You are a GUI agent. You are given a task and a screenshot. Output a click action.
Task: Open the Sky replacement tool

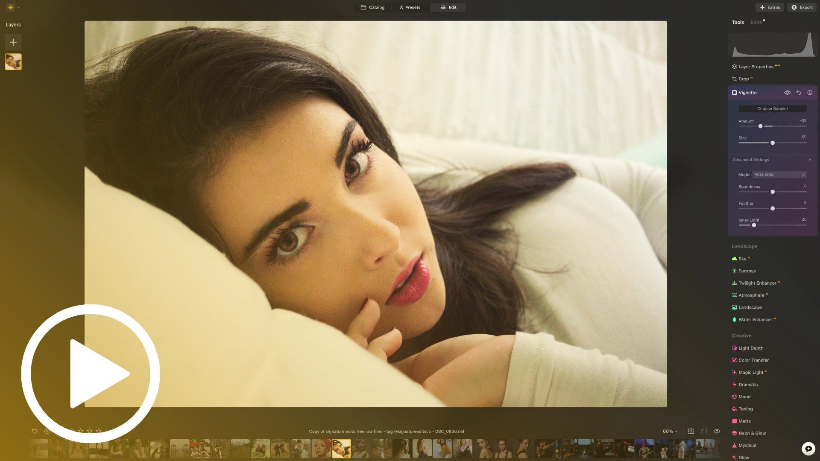tap(742, 259)
